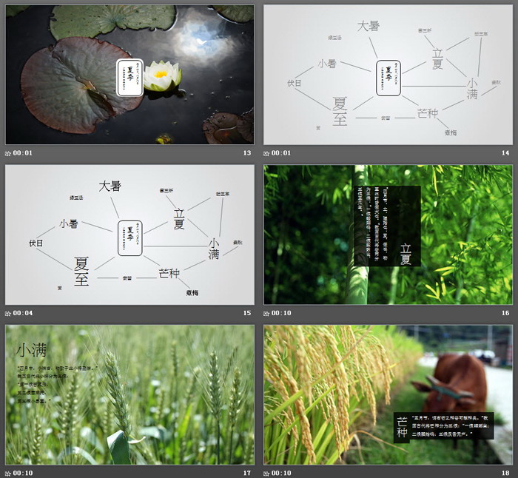Click the transition star icon under slide 13

point(8,153)
